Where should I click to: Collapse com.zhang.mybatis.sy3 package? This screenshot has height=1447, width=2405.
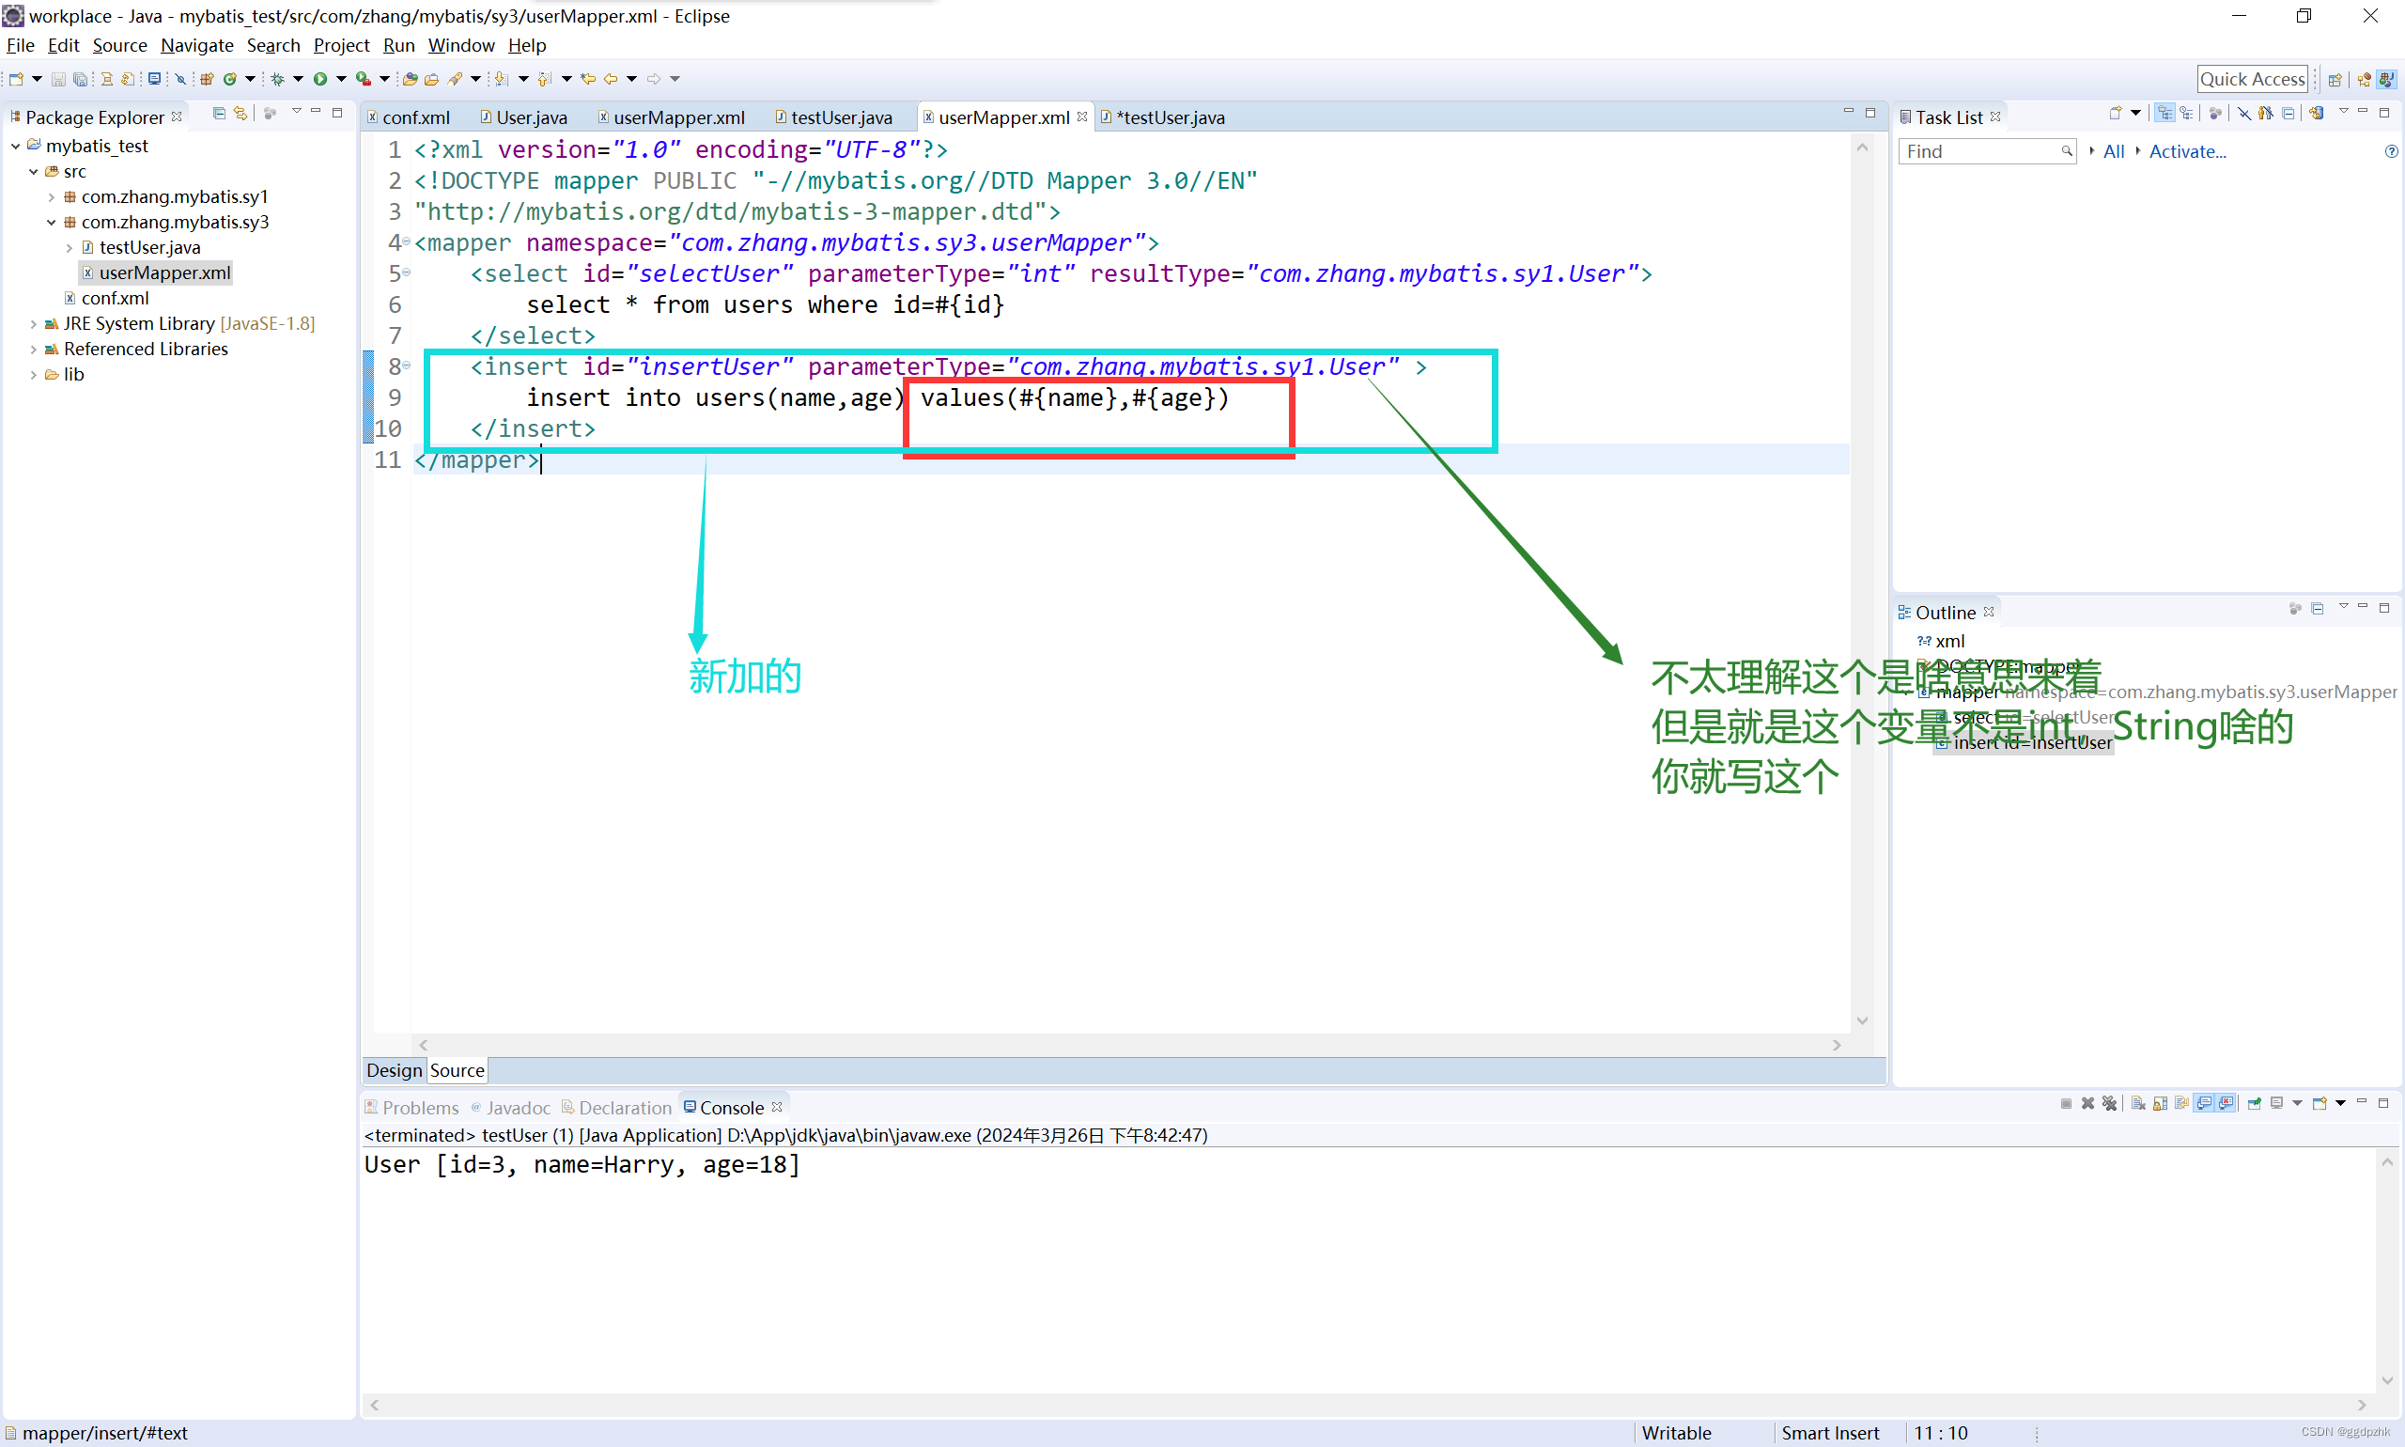tap(51, 223)
